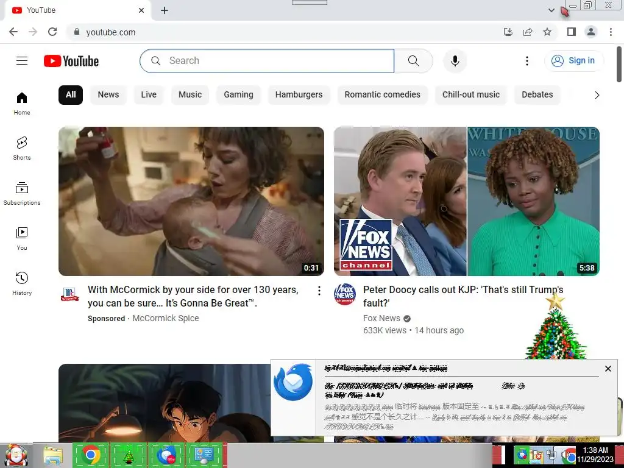Open File Explorer from taskbar
This screenshot has width=624, height=468.
click(52, 456)
